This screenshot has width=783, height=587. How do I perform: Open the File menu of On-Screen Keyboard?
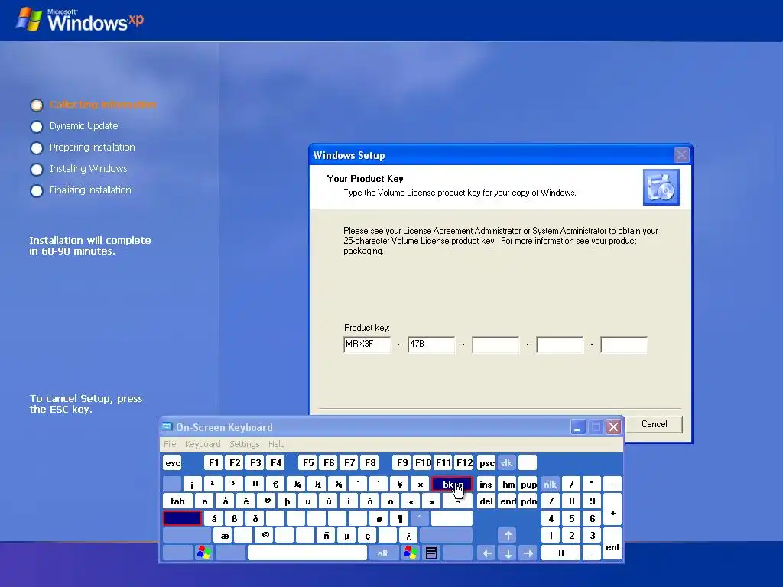pos(170,444)
